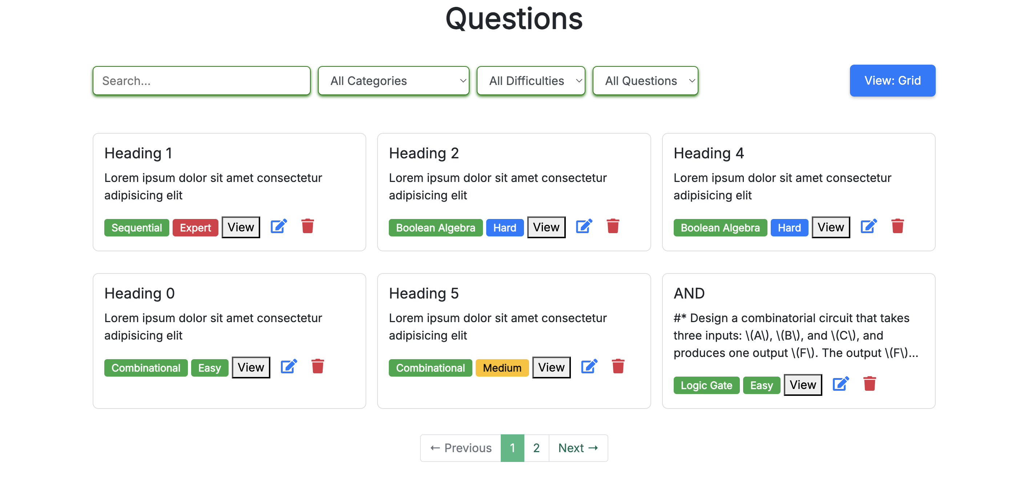This screenshot has width=1032, height=483.
Task: Click Next to advance the page
Action: click(578, 448)
